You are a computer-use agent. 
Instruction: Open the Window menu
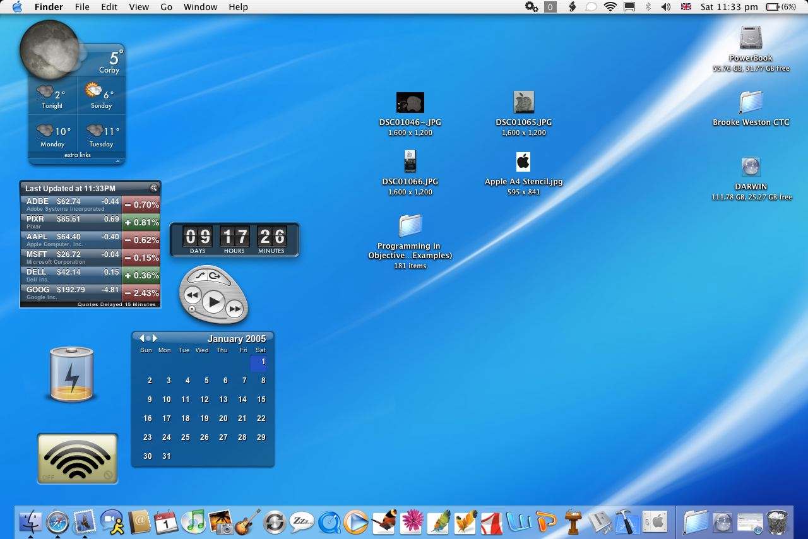pos(200,7)
